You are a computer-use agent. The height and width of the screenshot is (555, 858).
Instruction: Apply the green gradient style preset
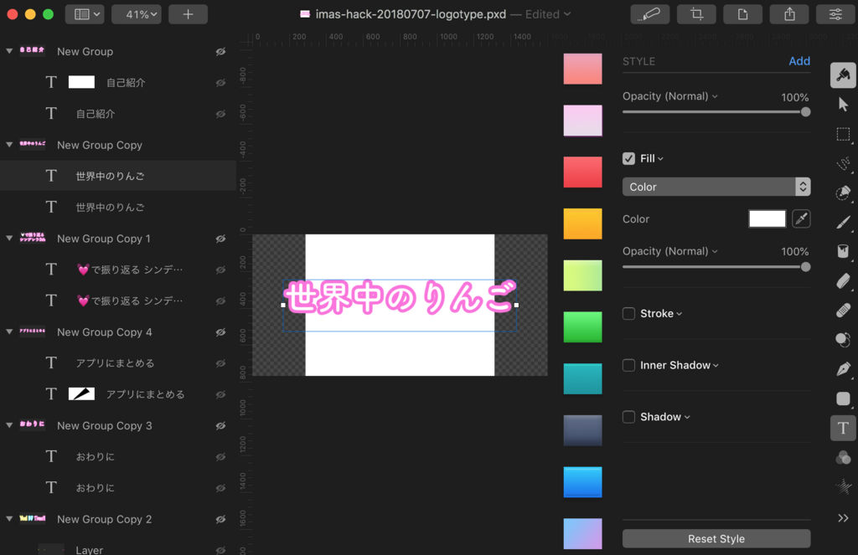[583, 327]
